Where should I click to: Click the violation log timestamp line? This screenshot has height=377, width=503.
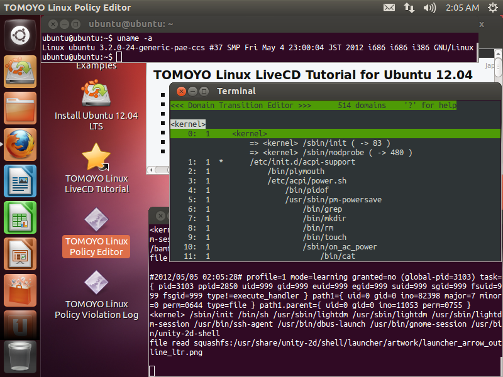(x=325, y=277)
